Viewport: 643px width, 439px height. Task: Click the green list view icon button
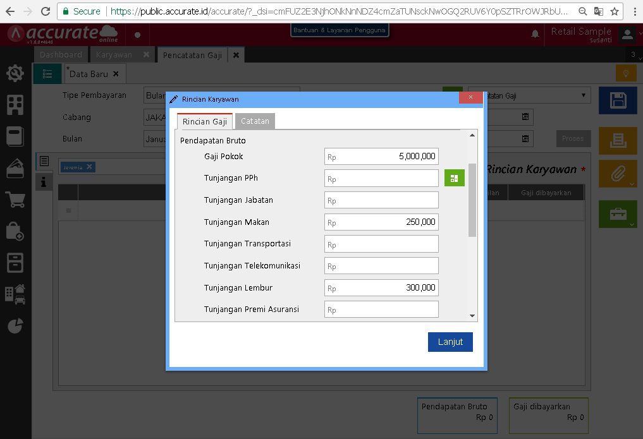click(x=47, y=74)
